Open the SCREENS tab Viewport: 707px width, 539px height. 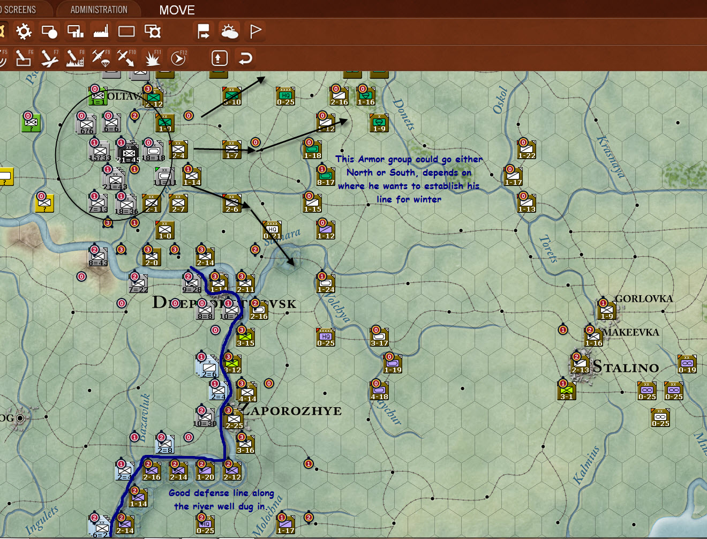click(x=19, y=10)
